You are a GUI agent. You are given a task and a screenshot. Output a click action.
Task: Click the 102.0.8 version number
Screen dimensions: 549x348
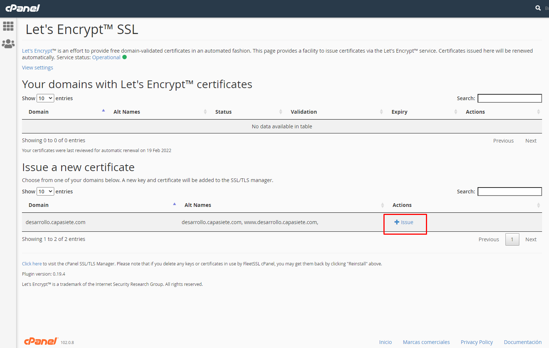tap(67, 343)
